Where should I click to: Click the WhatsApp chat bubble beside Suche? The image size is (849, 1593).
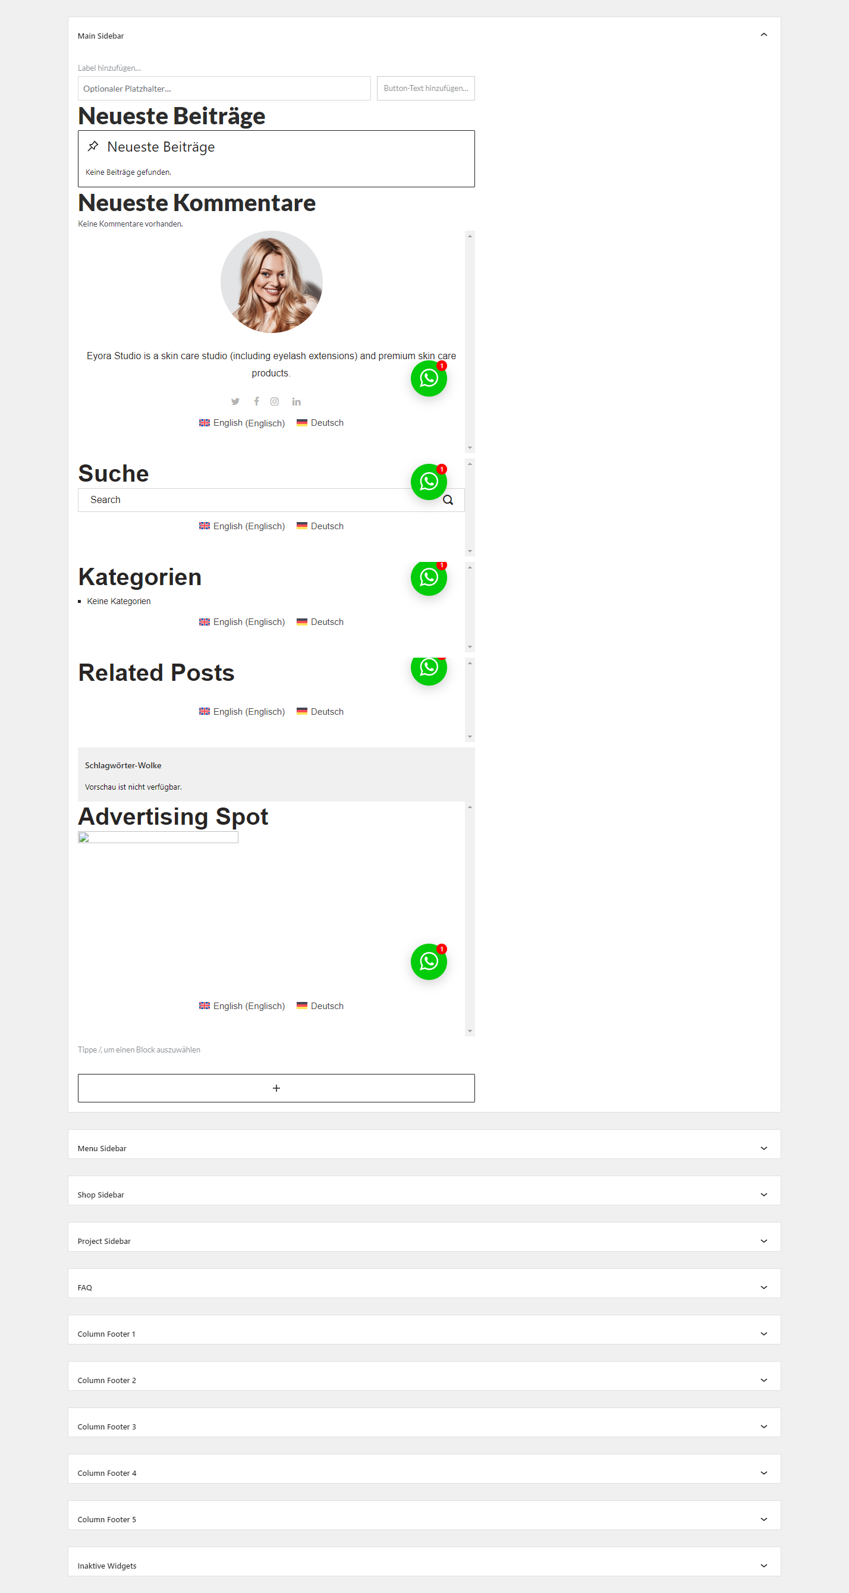(x=429, y=482)
